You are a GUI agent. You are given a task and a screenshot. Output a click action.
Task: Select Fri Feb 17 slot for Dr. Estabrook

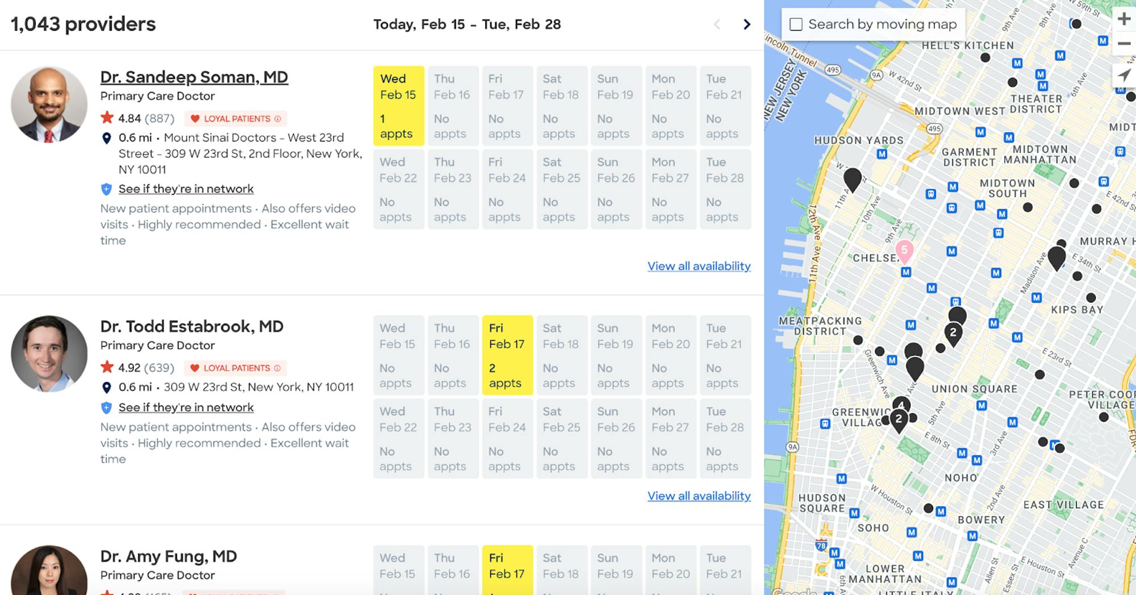(x=507, y=355)
